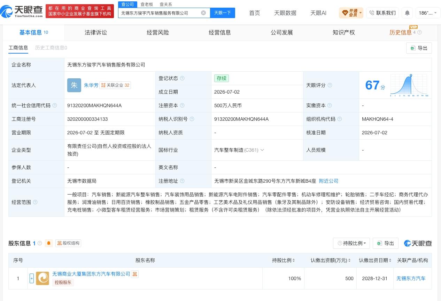Click the phone icon next to 联系我们
441x301 pixels.
coord(372,13)
